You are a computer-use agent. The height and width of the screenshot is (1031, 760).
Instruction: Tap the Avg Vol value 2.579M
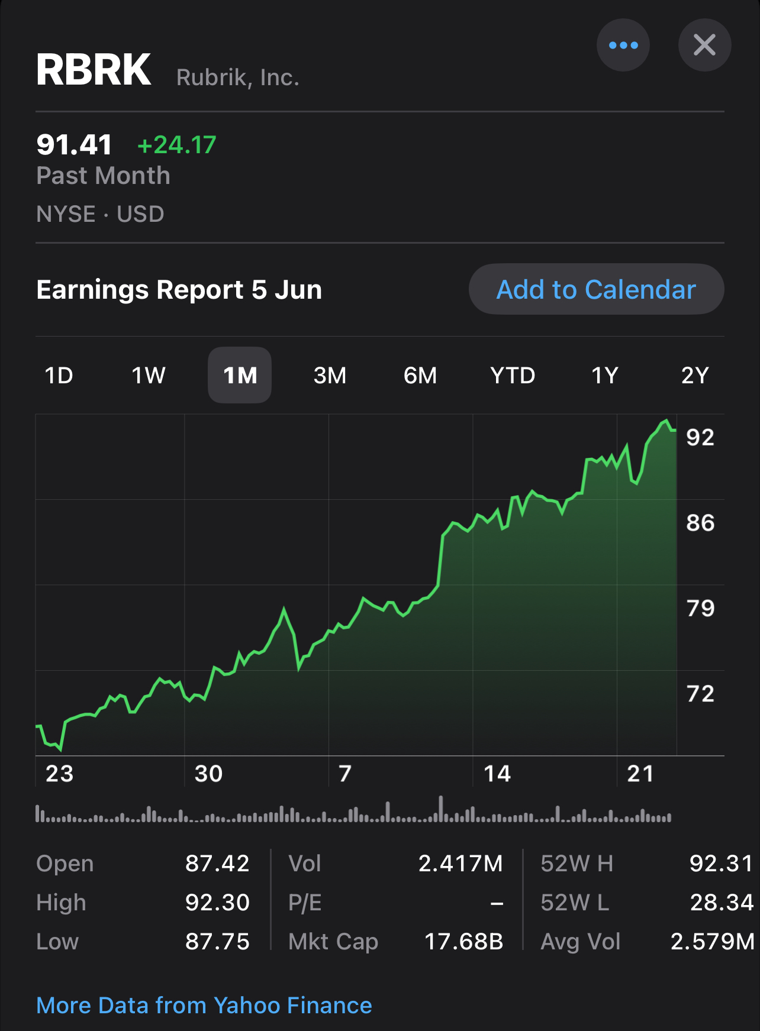click(x=713, y=942)
